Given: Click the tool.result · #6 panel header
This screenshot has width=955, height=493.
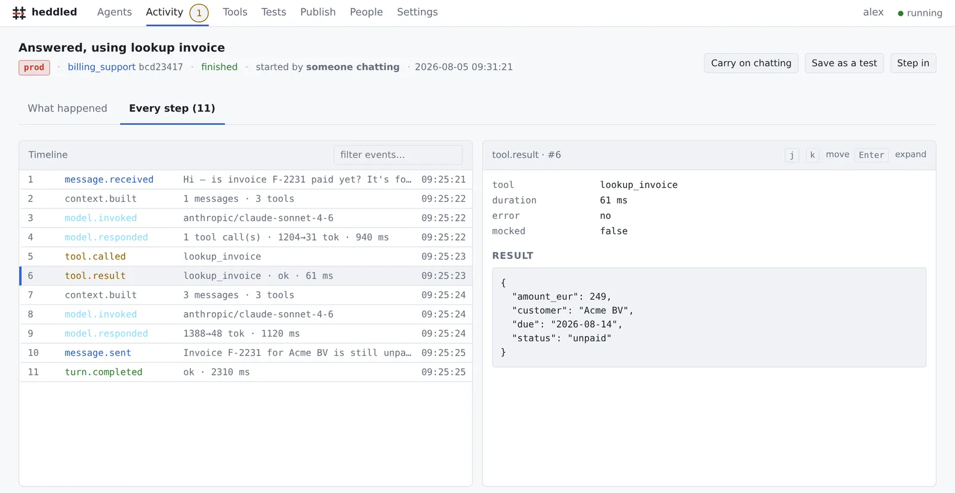Looking at the screenshot, I should (526, 155).
